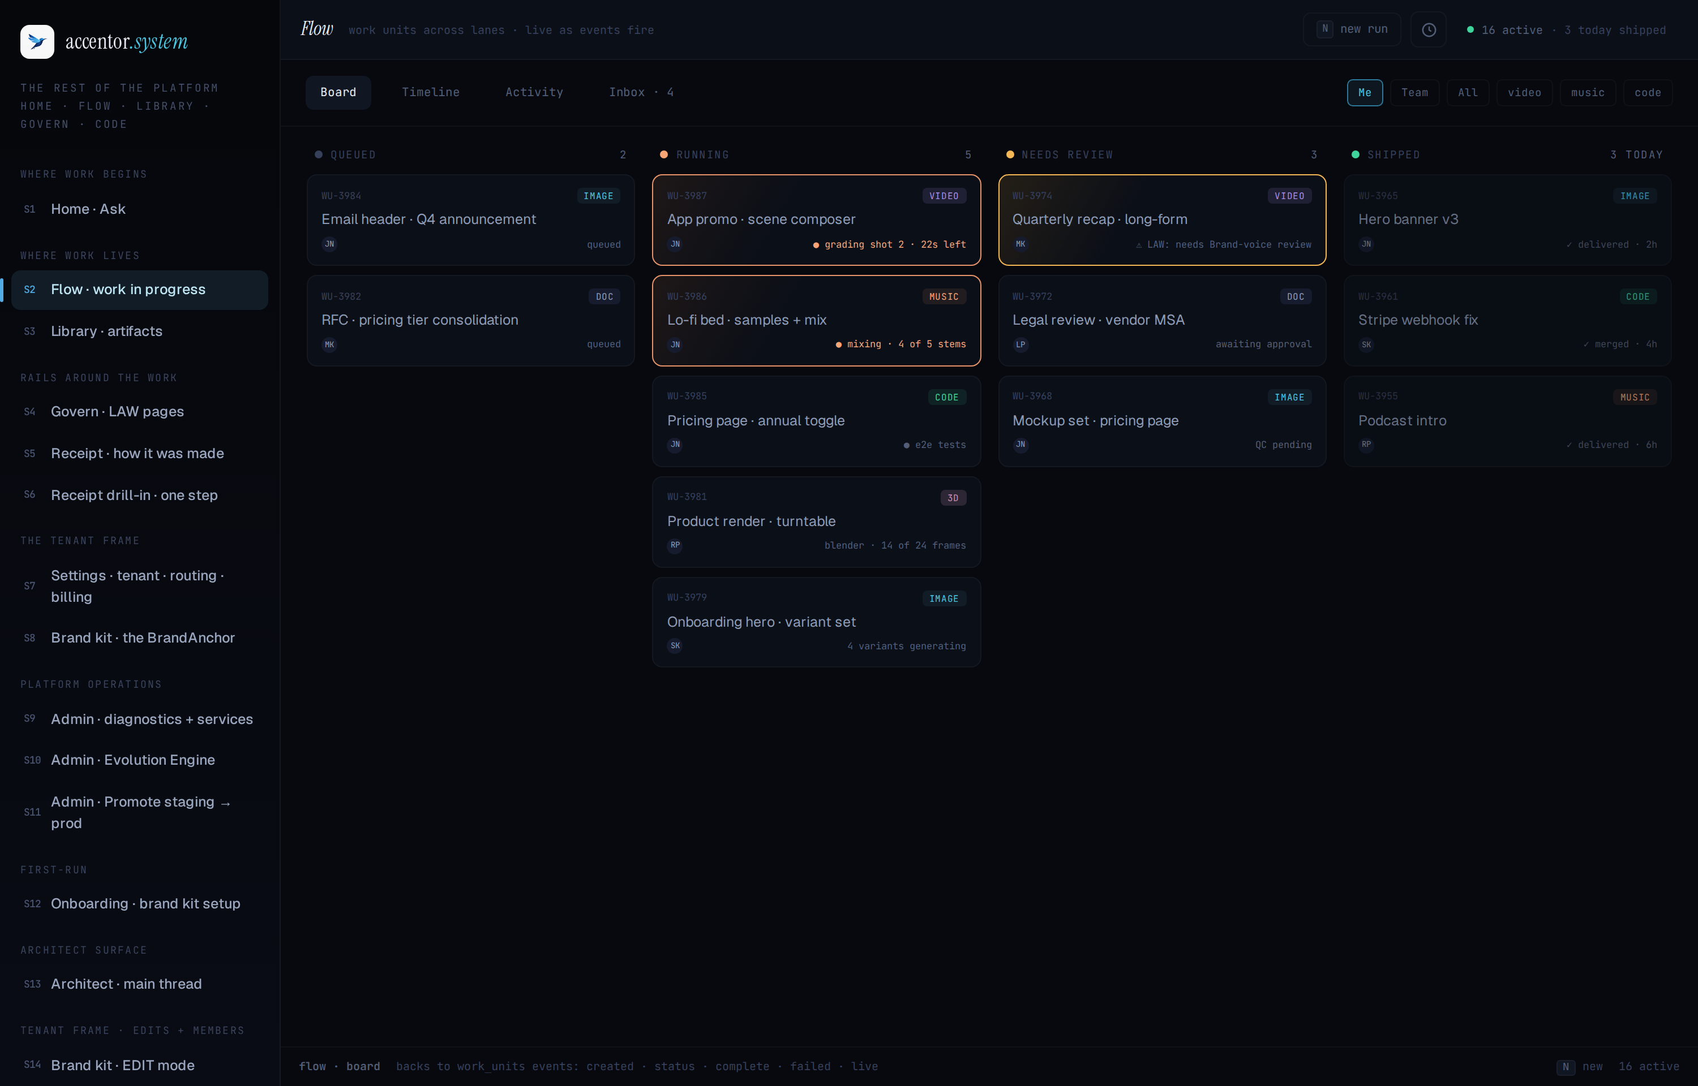This screenshot has height=1086, width=1698.
Task: Click the green active status dot in header
Action: coord(1470,29)
